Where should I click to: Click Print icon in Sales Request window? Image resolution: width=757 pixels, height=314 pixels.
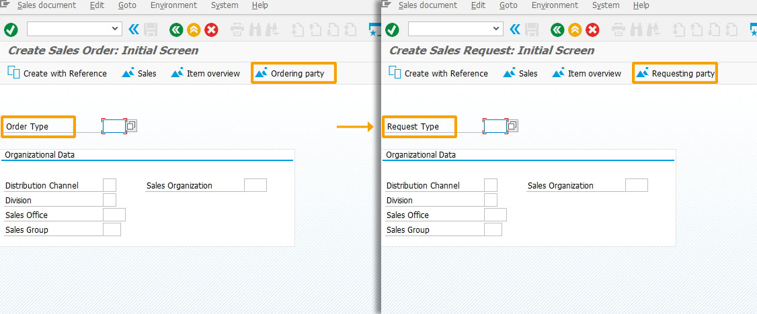click(619, 30)
